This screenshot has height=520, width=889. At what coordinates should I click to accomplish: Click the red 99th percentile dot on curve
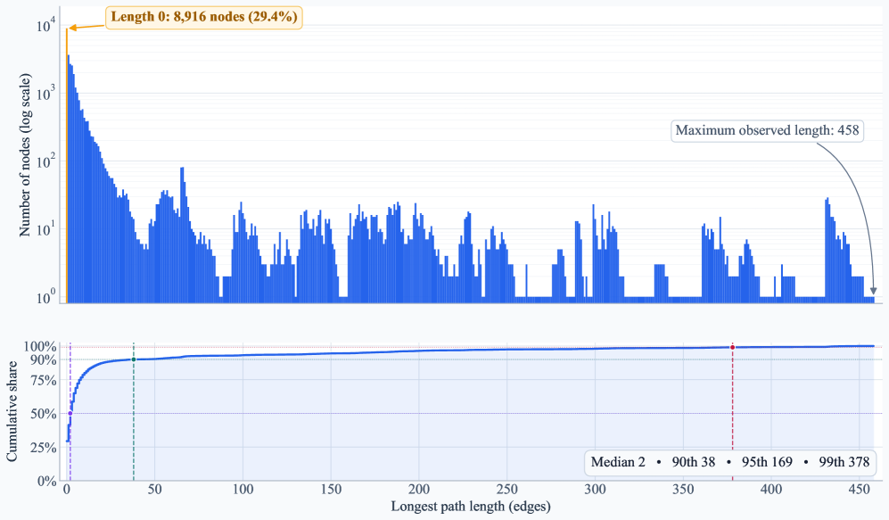733,347
